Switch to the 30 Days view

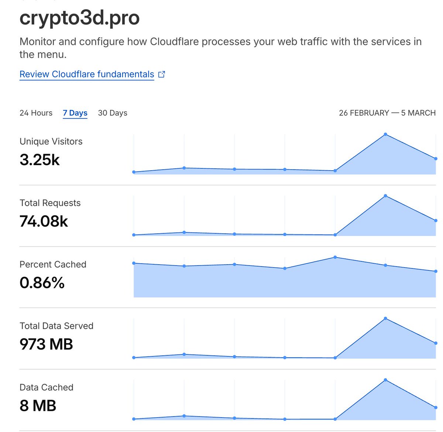tap(113, 113)
